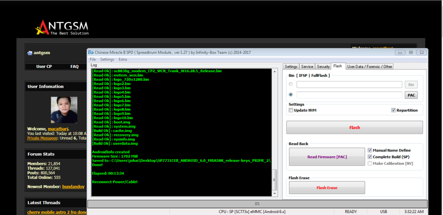Click the 'Elapsed: 00:13:34' log line

[x=108, y=173]
